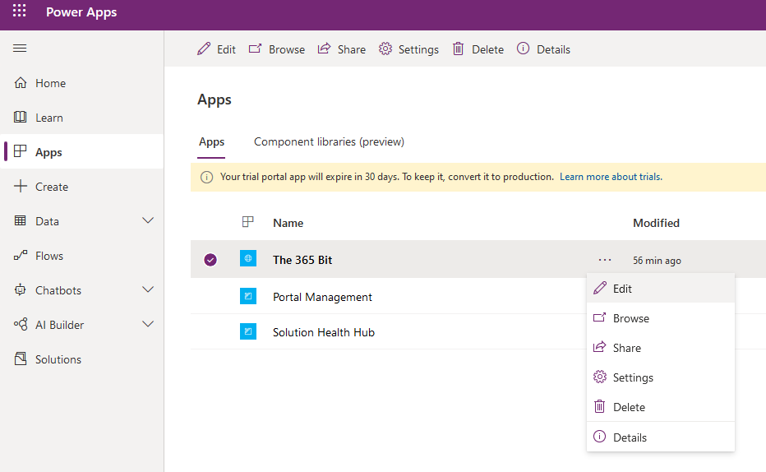Choose Edit in the context menu
The height and width of the screenshot is (472, 766).
pos(661,289)
